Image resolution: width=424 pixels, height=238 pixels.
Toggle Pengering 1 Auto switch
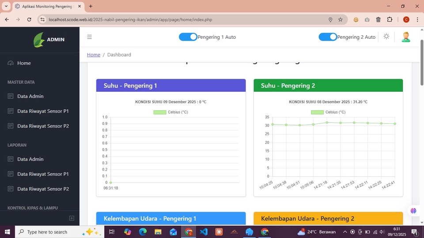[188, 37]
